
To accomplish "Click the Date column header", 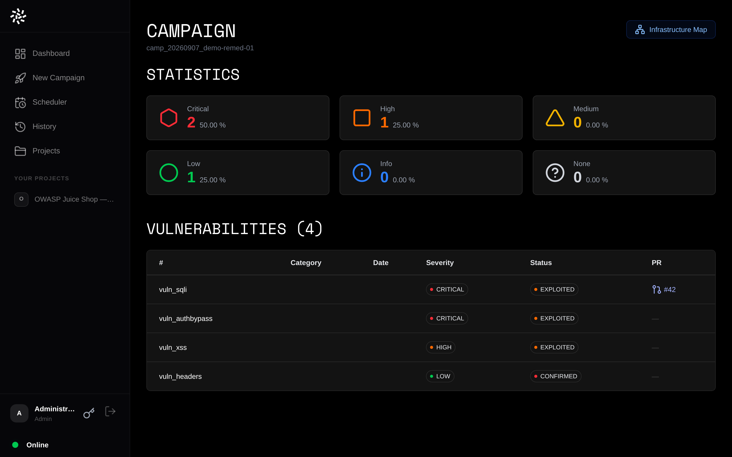I will coord(380,263).
